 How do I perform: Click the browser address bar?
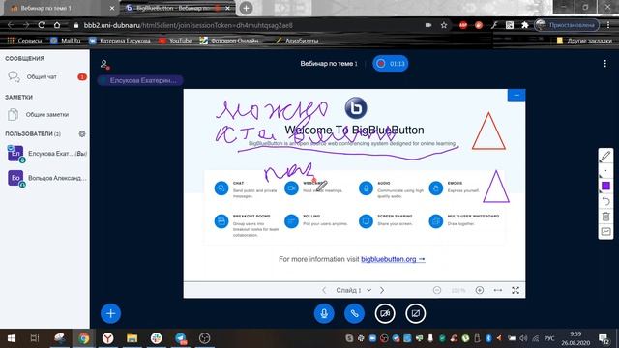point(249,25)
